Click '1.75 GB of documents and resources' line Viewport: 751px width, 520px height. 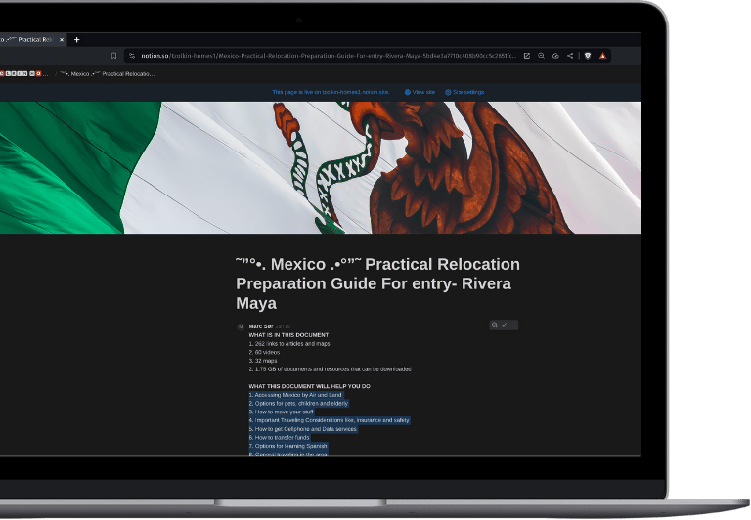[330, 369]
